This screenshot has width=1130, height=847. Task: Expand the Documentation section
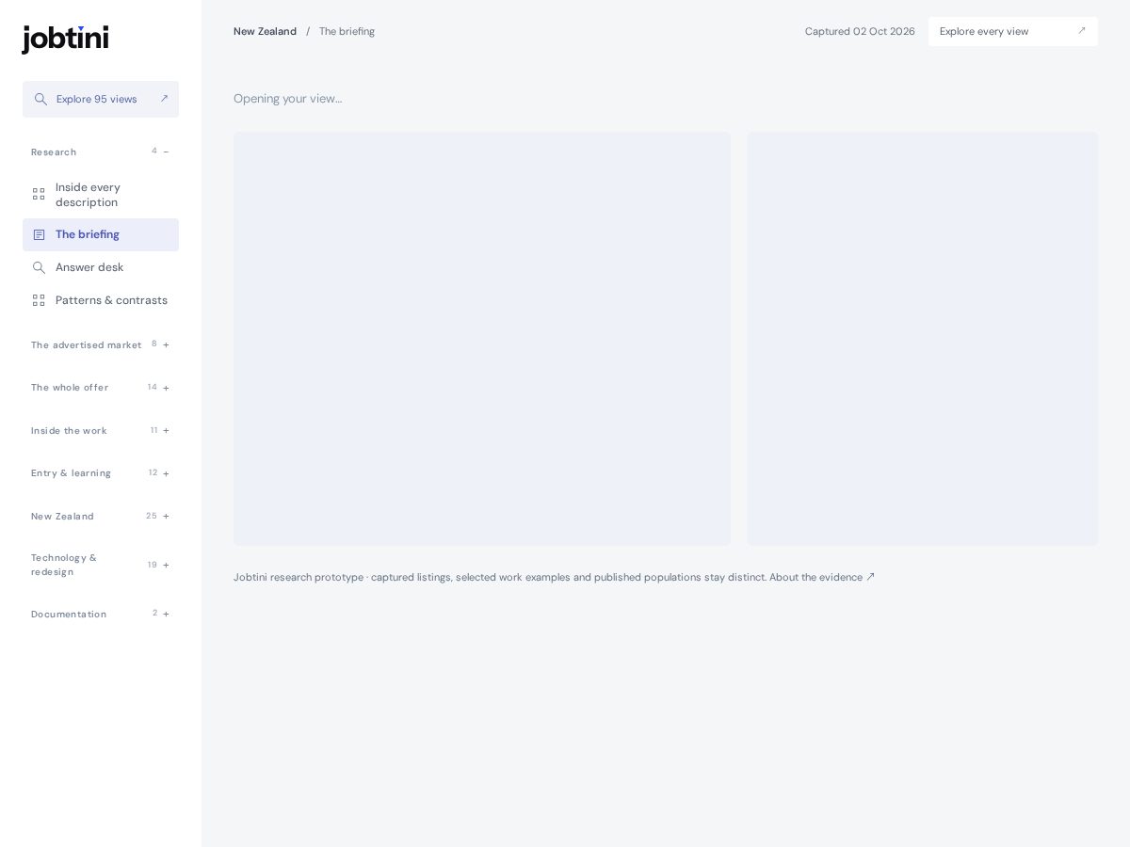coord(101,614)
